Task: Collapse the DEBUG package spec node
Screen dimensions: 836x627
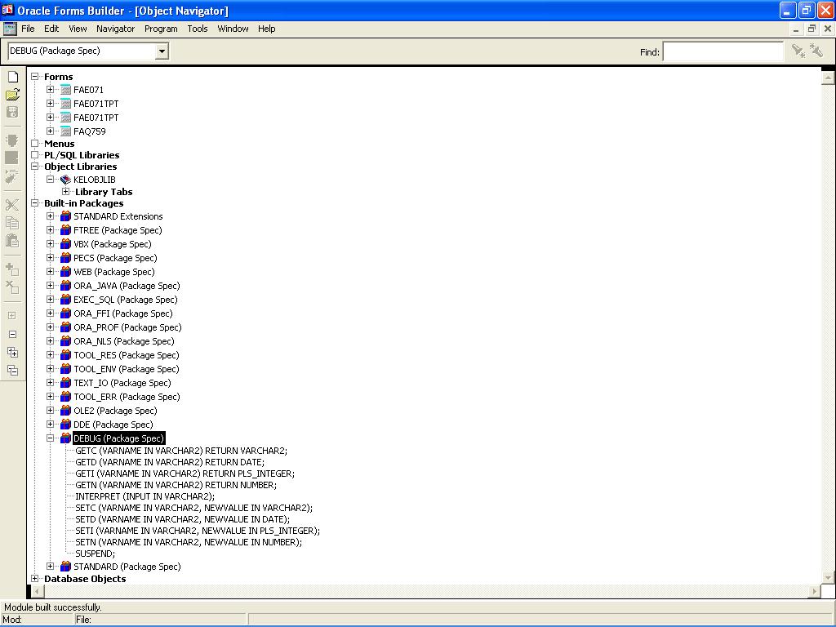Action: [51, 438]
